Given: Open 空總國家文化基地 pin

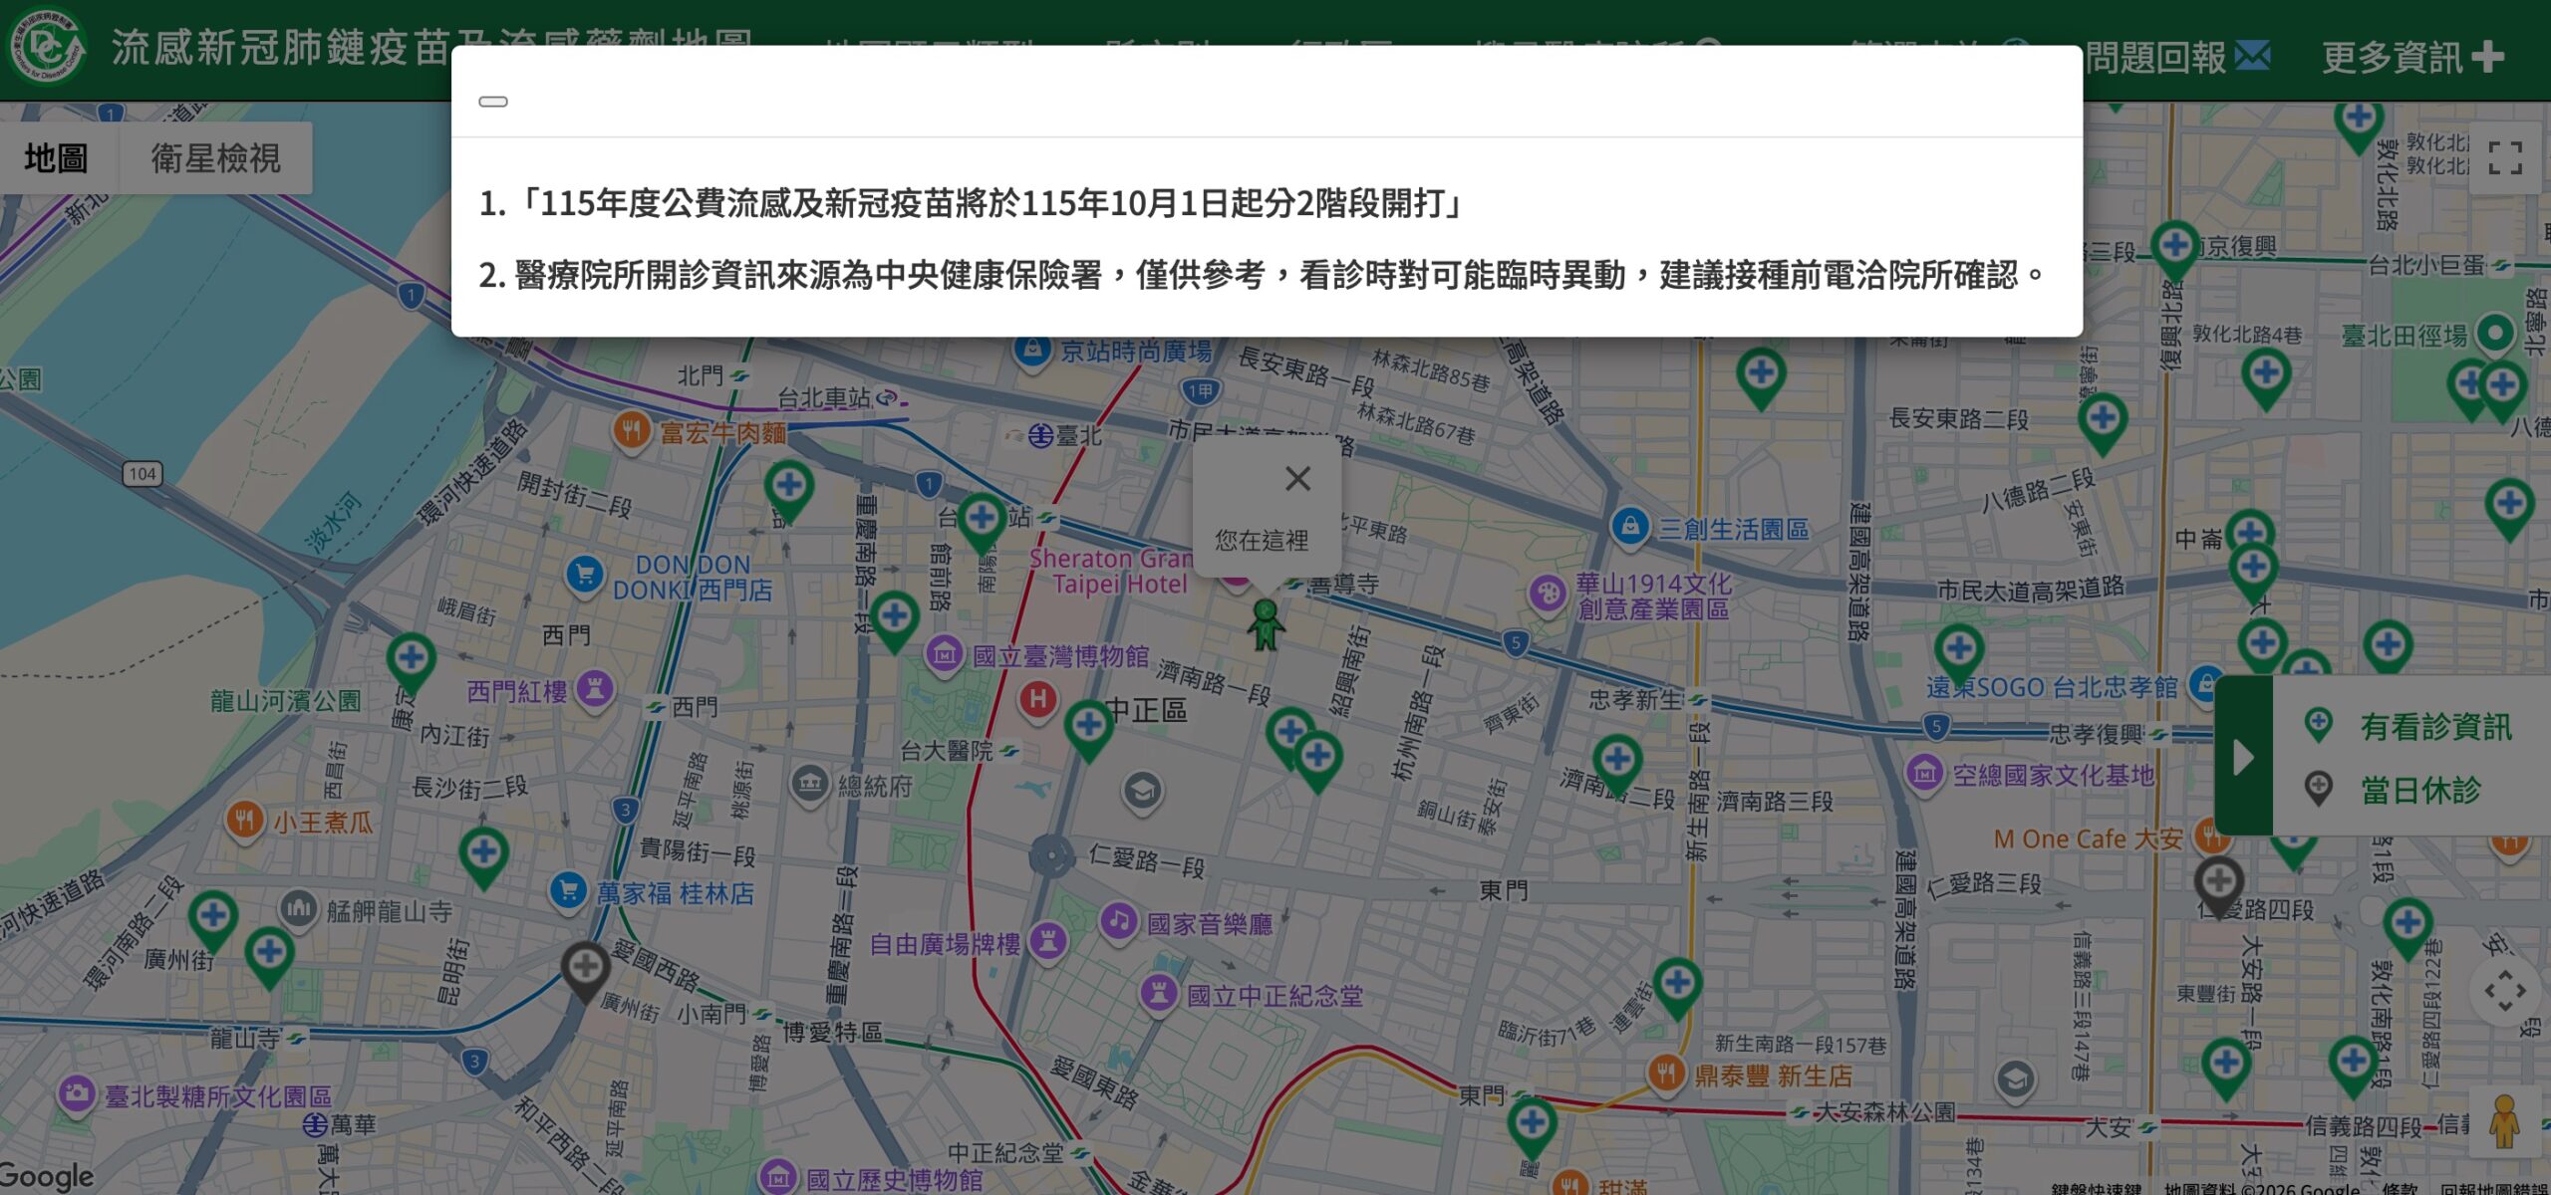Looking at the screenshot, I should pyautogui.click(x=1924, y=774).
